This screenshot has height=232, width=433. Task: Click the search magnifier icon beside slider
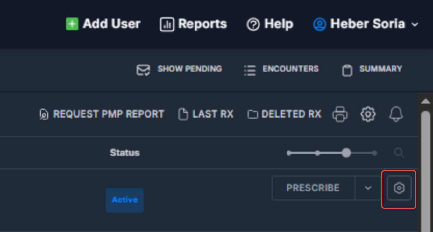pyautogui.click(x=399, y=153)
